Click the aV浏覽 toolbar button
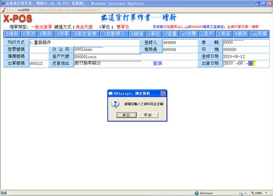Image resolution: width=273 pixels, height=196 pixels. [x=189, y=34]
